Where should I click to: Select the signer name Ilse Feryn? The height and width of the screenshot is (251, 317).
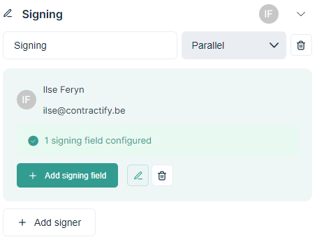point(64,90)
